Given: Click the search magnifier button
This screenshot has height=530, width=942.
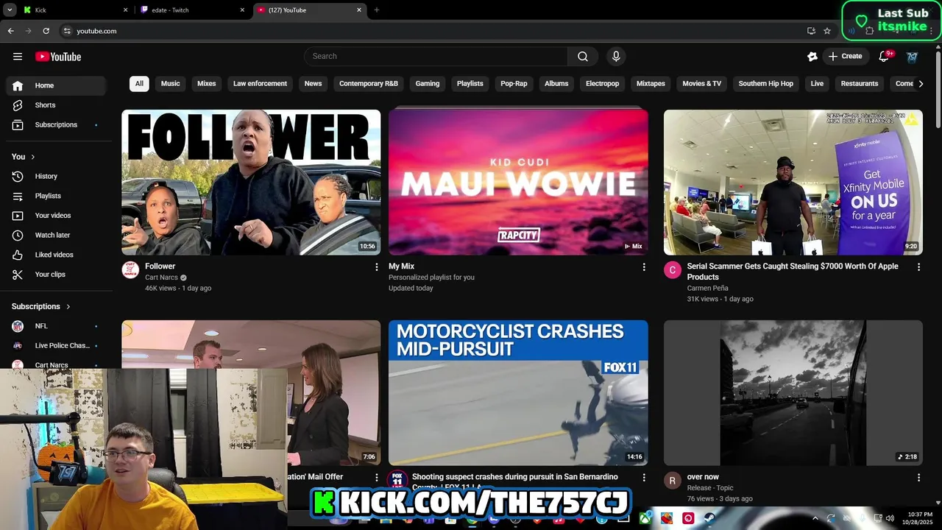Looking at the screenshot, I should click(583, 57).
